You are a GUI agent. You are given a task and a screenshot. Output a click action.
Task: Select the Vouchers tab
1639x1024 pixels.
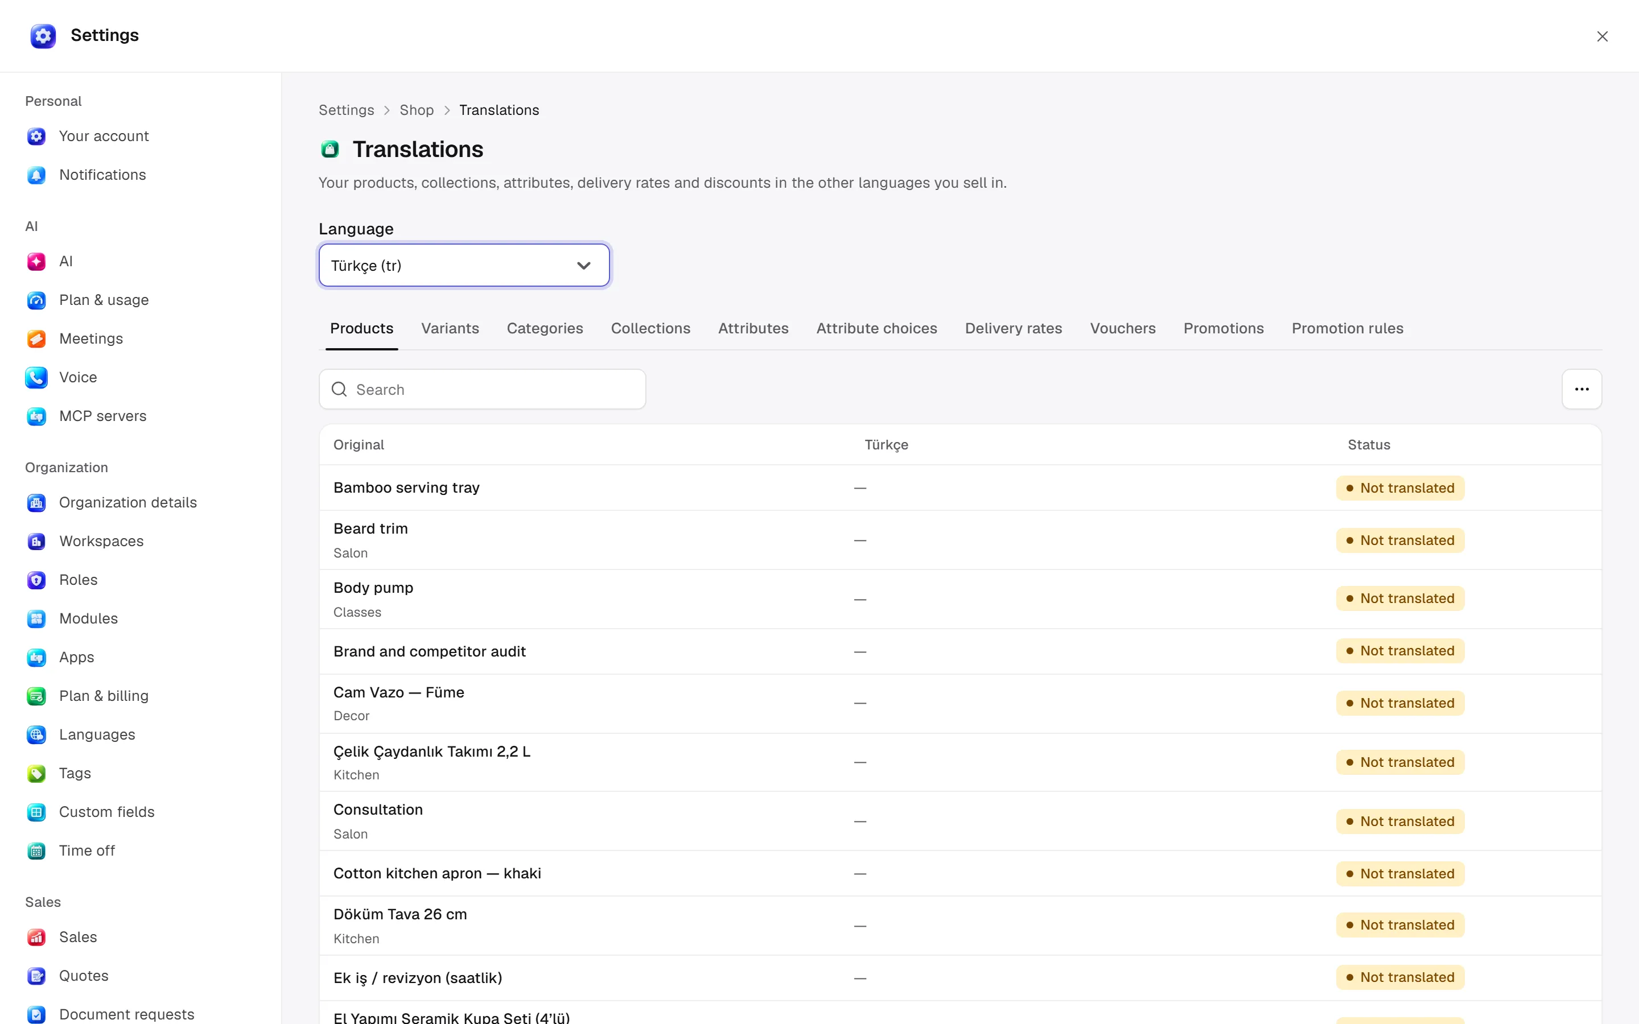pyautogui.click(x=1122, y=328)
